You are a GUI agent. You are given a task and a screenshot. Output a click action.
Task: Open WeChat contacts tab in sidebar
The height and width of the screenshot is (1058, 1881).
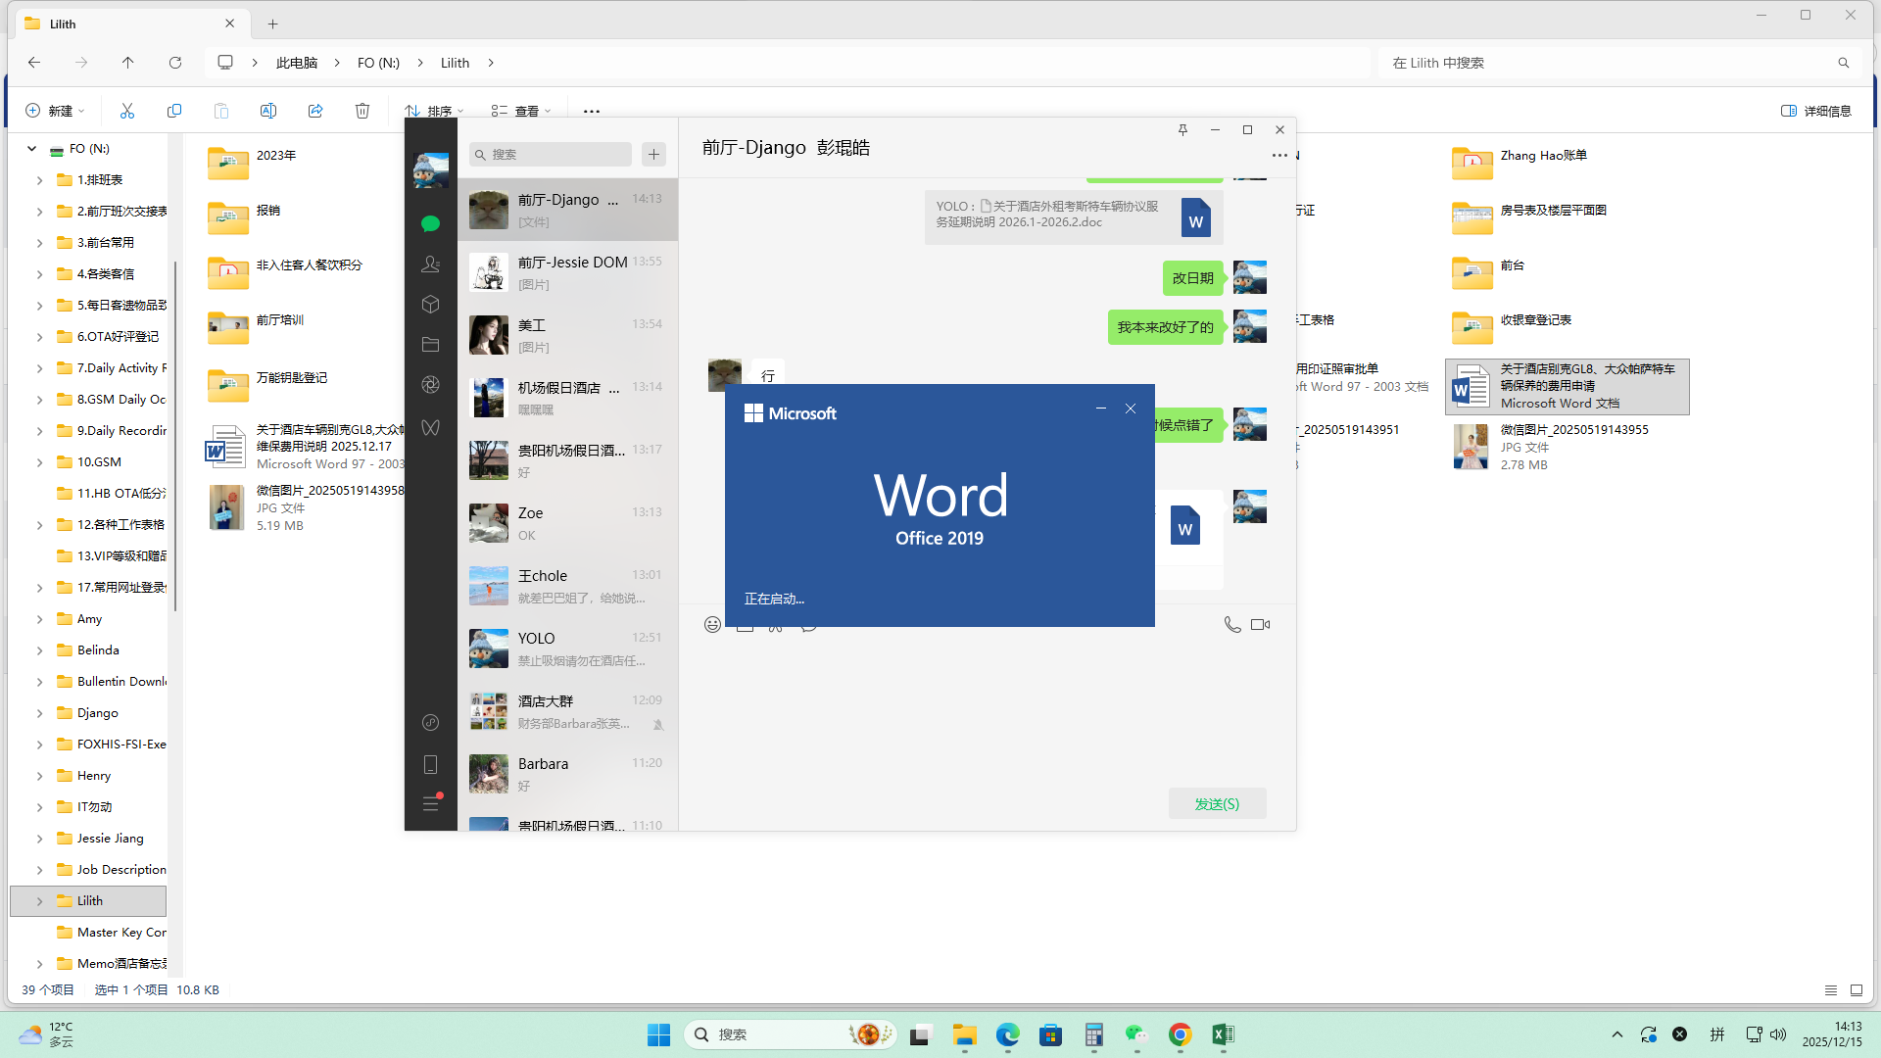tap(430, 264)
